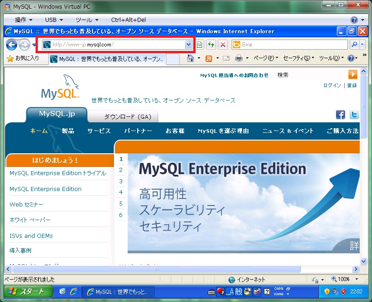This screenshot has width=372, height=302.
Task: Click サービス in the navigation bar
Action: pyautogui.click(x=98, y=131)
